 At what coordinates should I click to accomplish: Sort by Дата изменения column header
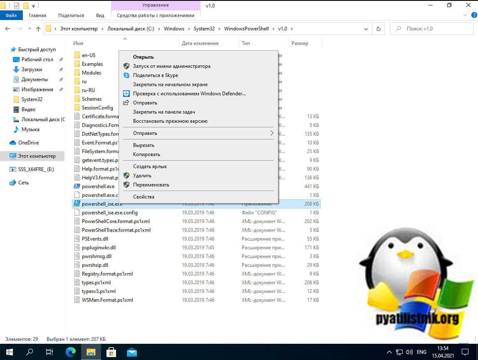[x=200, y=43]
